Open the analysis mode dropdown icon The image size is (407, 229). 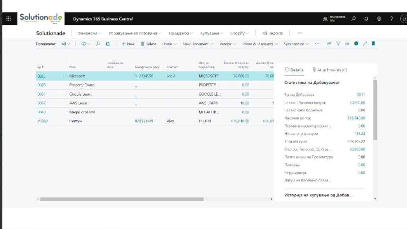click(x=86, y=44)
